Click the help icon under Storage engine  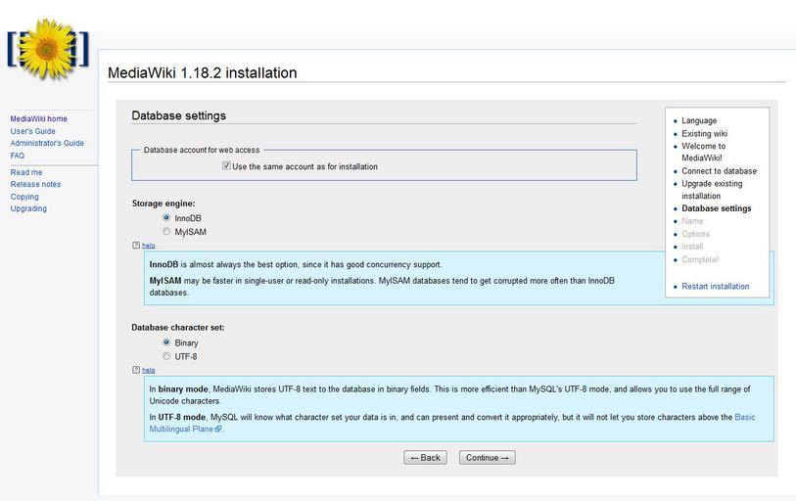coord(136,246)
